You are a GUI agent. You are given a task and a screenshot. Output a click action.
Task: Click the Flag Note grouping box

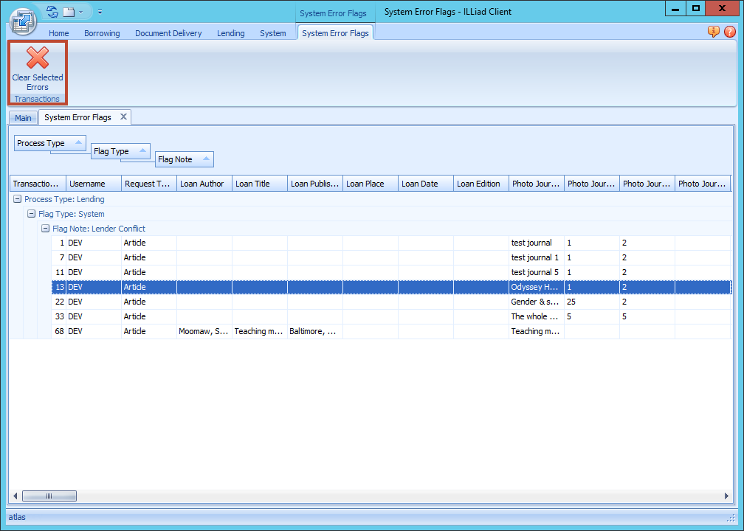point(184,159)
